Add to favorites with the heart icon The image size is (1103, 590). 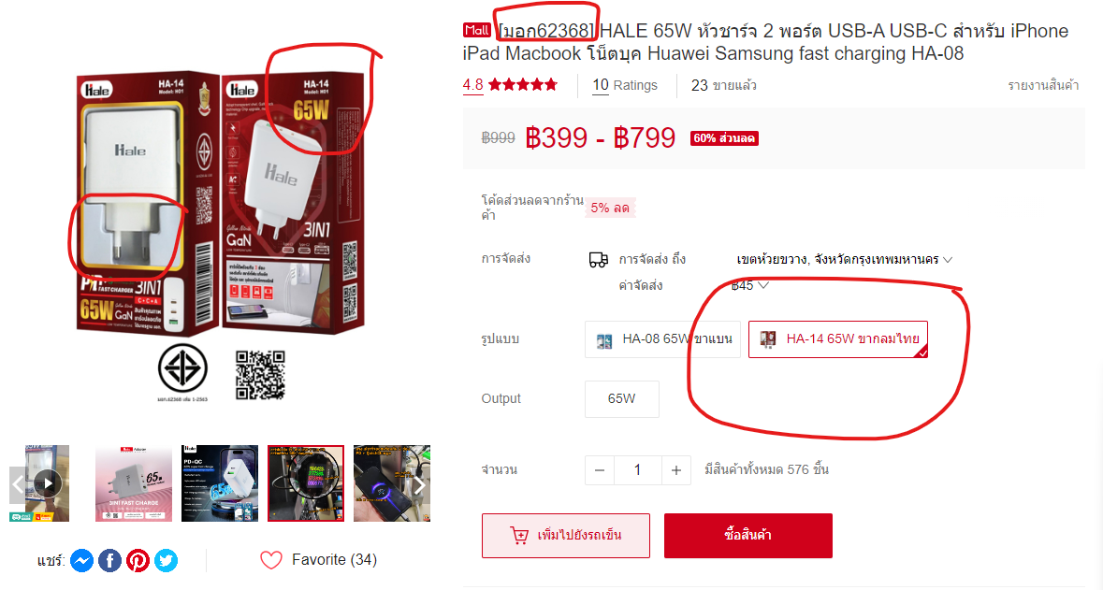coord(270,560)
